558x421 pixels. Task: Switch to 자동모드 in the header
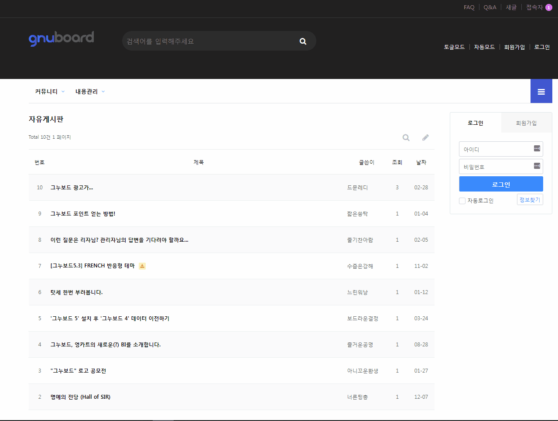pos(484,47)
